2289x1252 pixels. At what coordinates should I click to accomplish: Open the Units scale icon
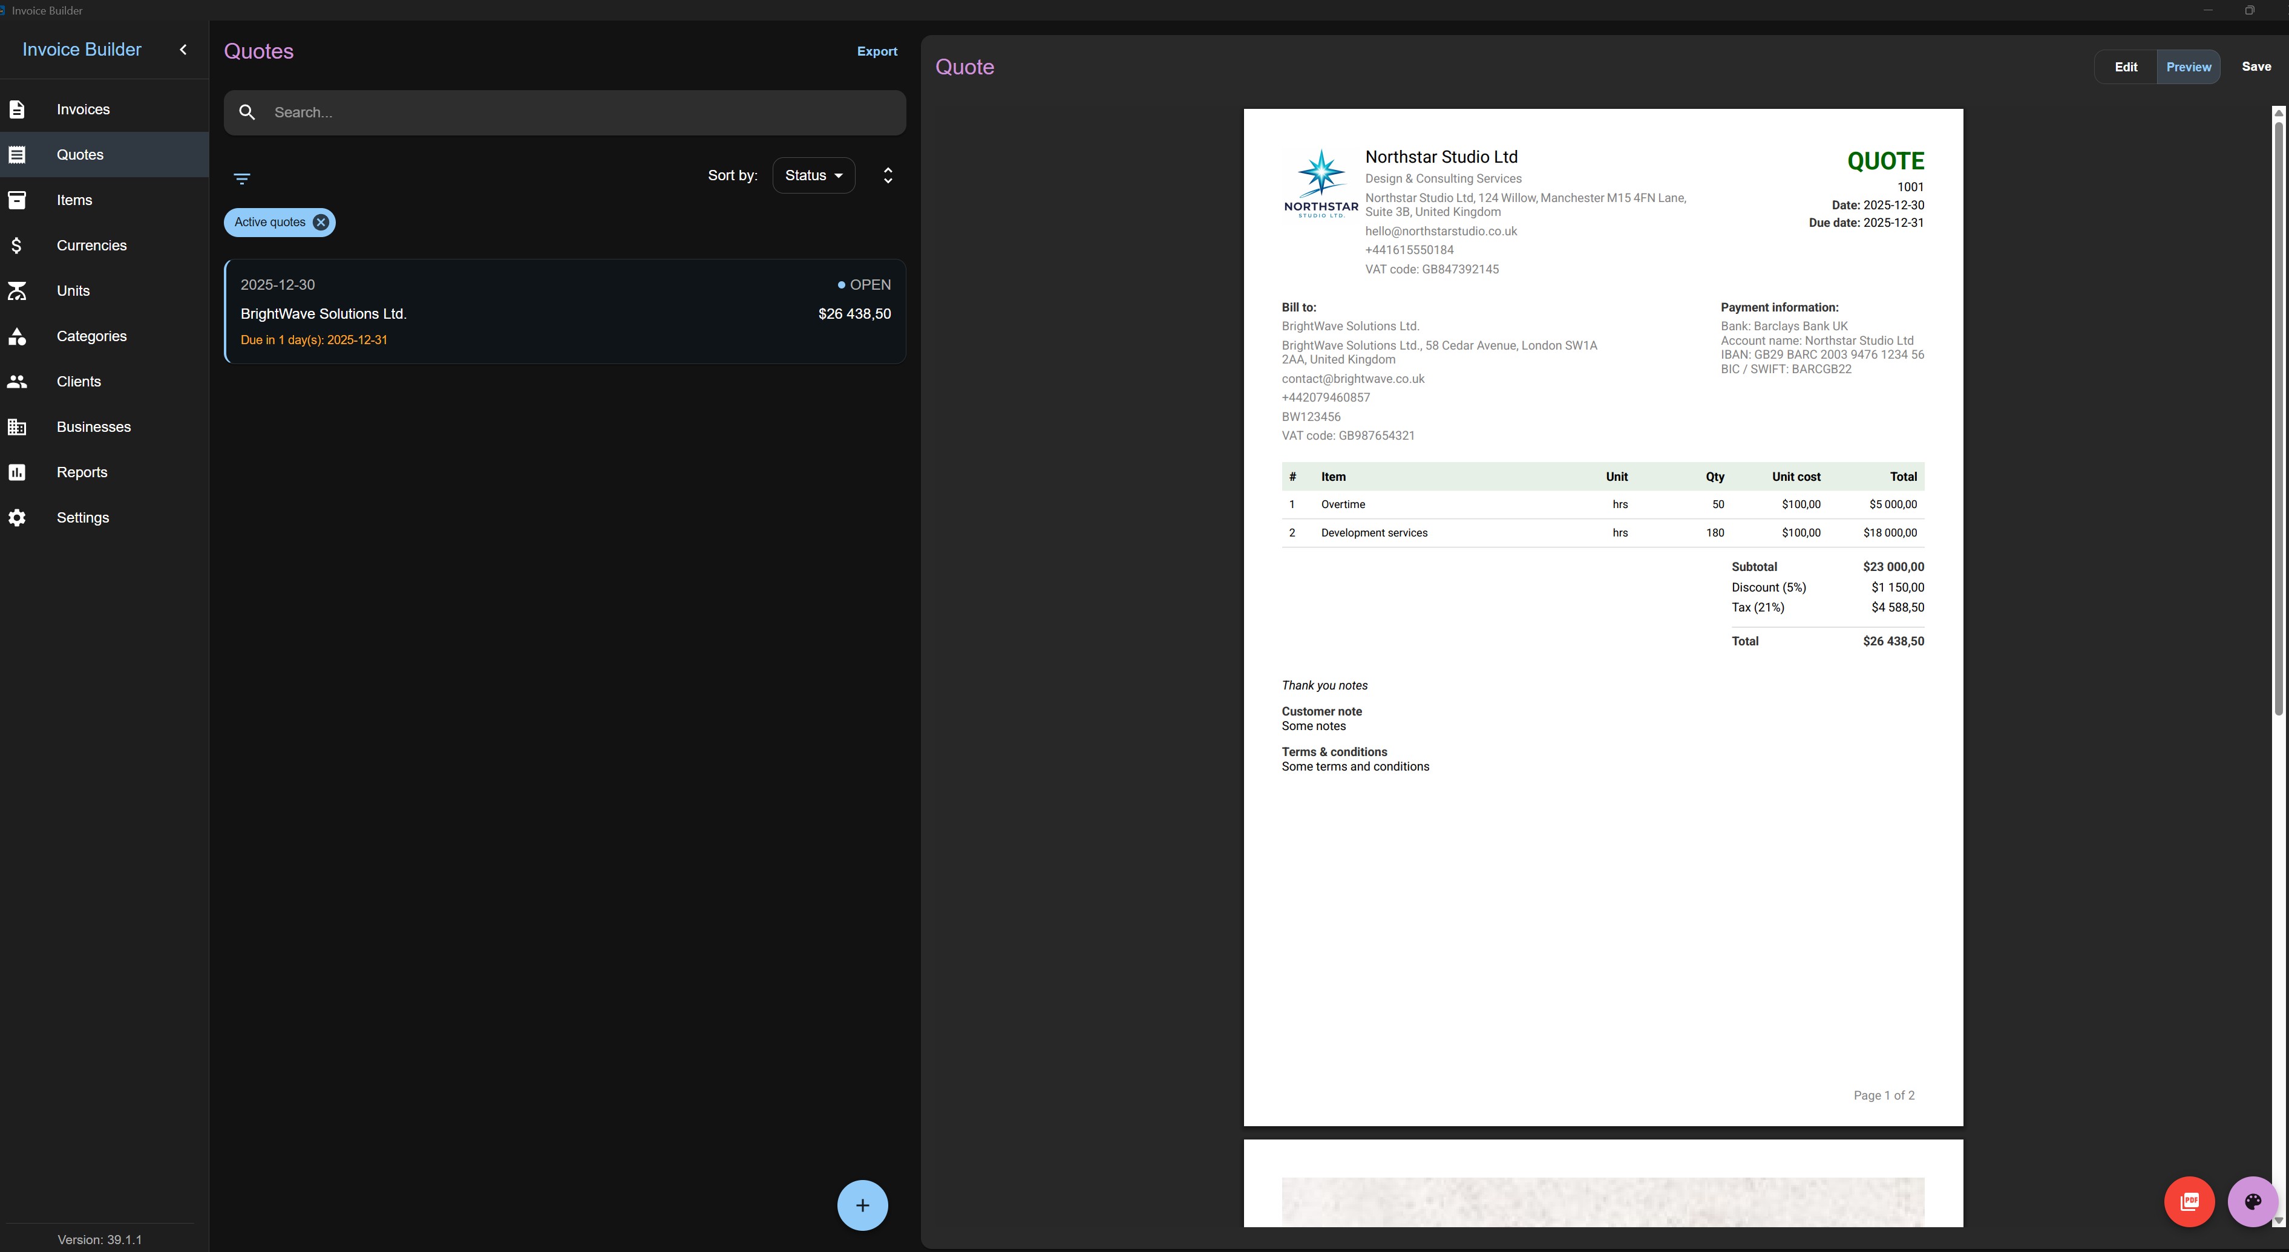pos(17,290)
